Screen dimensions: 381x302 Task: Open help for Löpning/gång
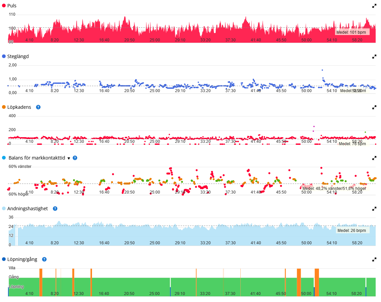[44, 259]
